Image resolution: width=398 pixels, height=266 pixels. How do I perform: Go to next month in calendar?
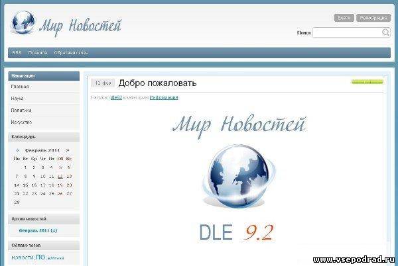(68, 150)
